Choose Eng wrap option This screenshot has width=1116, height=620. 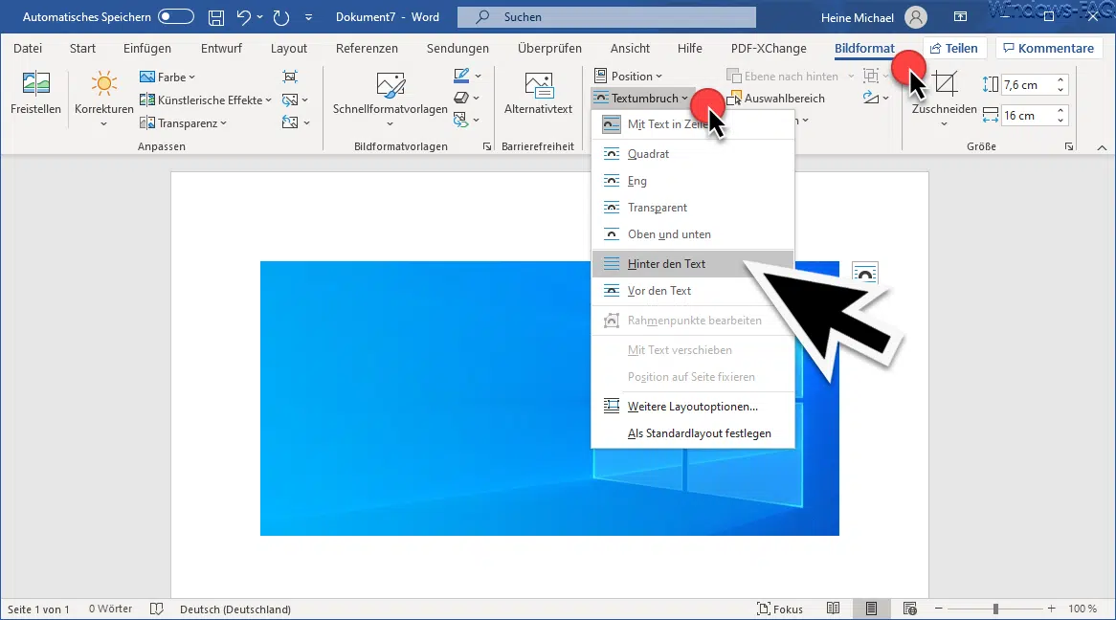pyautogui.click(x=693, y=181)
